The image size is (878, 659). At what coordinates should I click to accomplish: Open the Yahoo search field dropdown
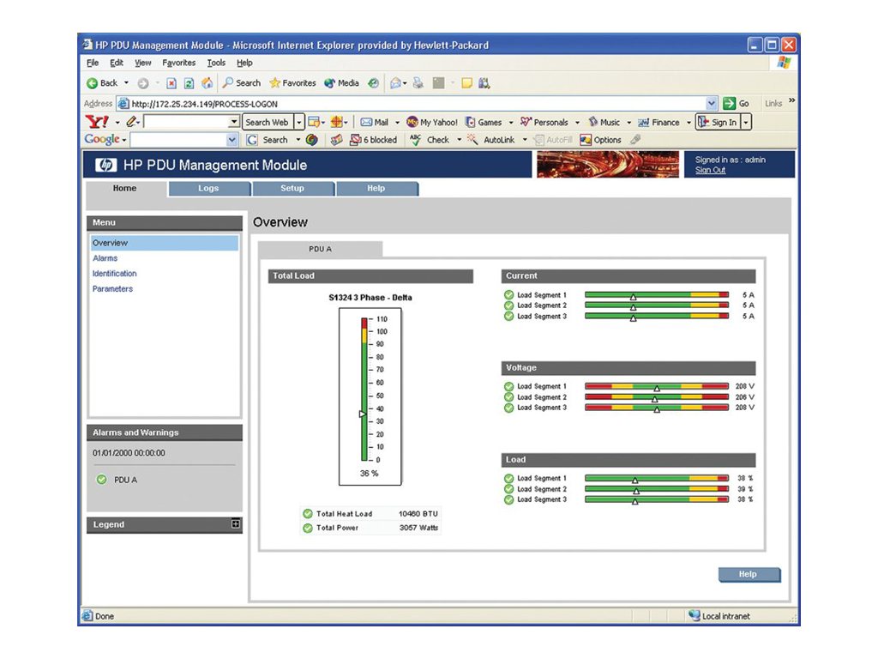pos(234,123)
